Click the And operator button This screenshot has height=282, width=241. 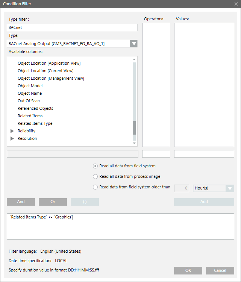(x=21, y=202)
